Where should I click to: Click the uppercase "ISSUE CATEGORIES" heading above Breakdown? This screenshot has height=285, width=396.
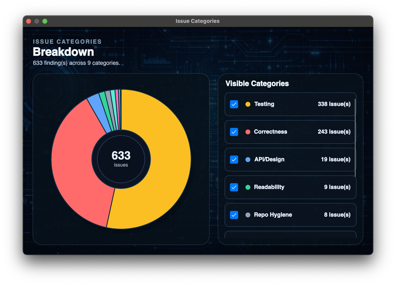[67, 42]
